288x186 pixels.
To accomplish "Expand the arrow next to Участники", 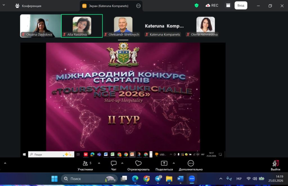I will (99, 163).
